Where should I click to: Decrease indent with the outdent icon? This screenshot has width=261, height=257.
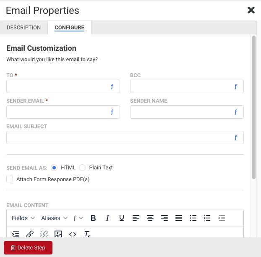(x=222, y=218)
